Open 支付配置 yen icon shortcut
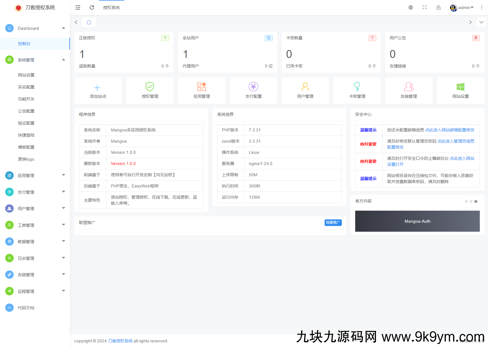 [x=253, y=87]
